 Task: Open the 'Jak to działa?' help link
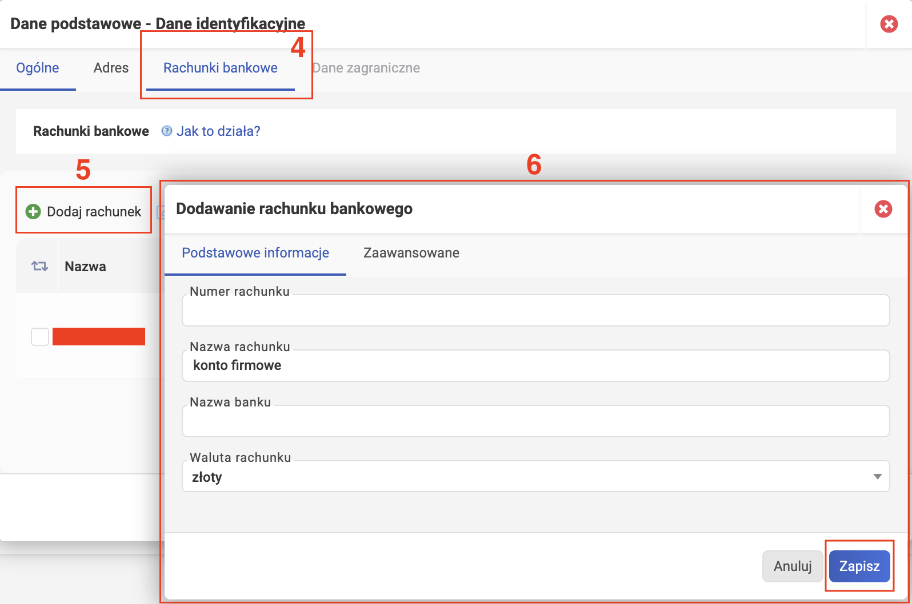tap(218, 131)
